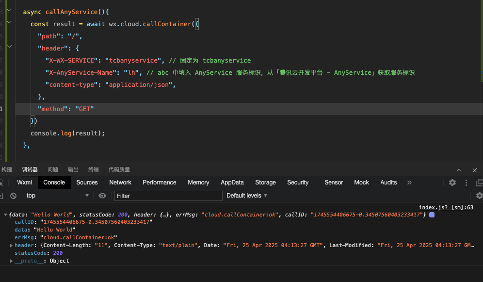
Task: Switch to the 构建 panel tab
Action: pos(6,169)
